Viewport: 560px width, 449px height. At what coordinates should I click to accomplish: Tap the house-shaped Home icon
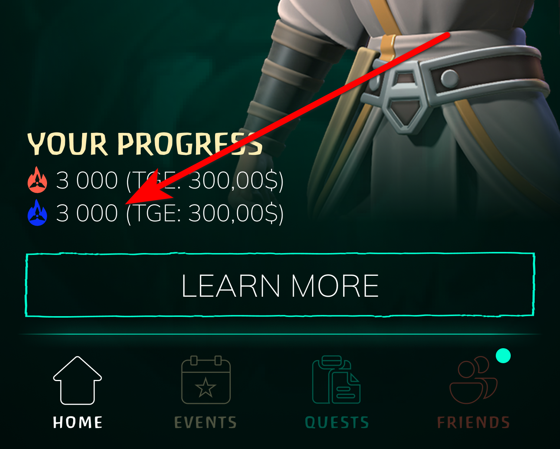point(77,380)
